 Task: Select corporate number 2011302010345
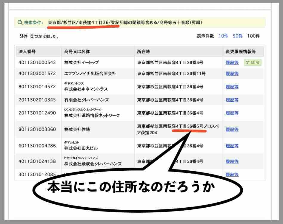[x=37, y=100]
